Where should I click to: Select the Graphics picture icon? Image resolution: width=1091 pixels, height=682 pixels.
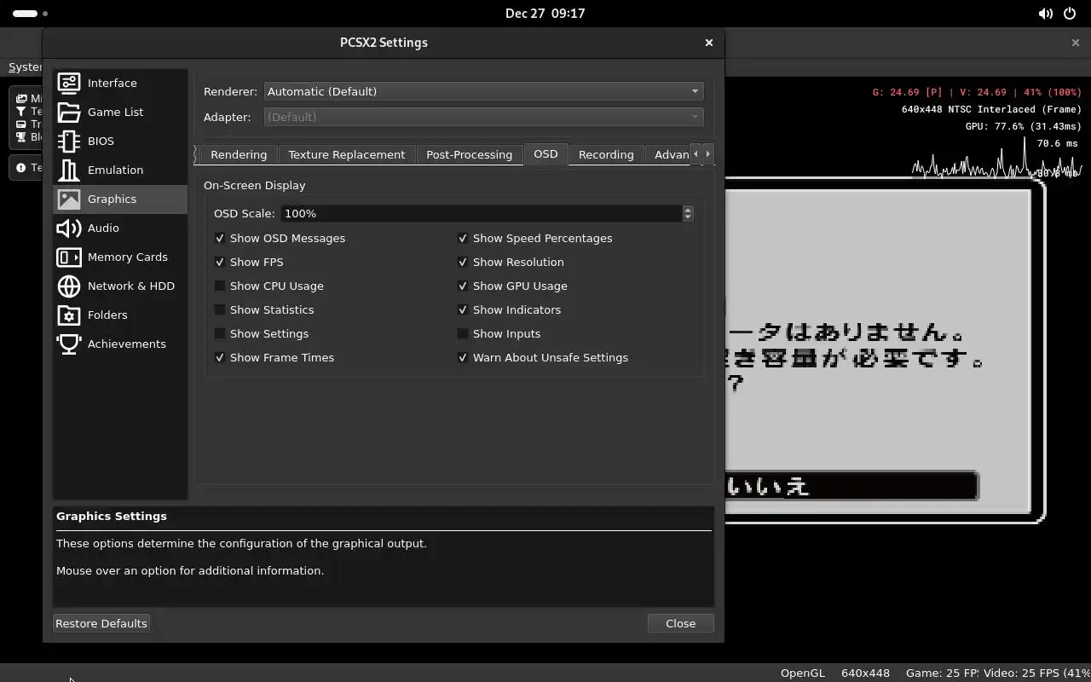pyautogui.click(x=69, y=199)
